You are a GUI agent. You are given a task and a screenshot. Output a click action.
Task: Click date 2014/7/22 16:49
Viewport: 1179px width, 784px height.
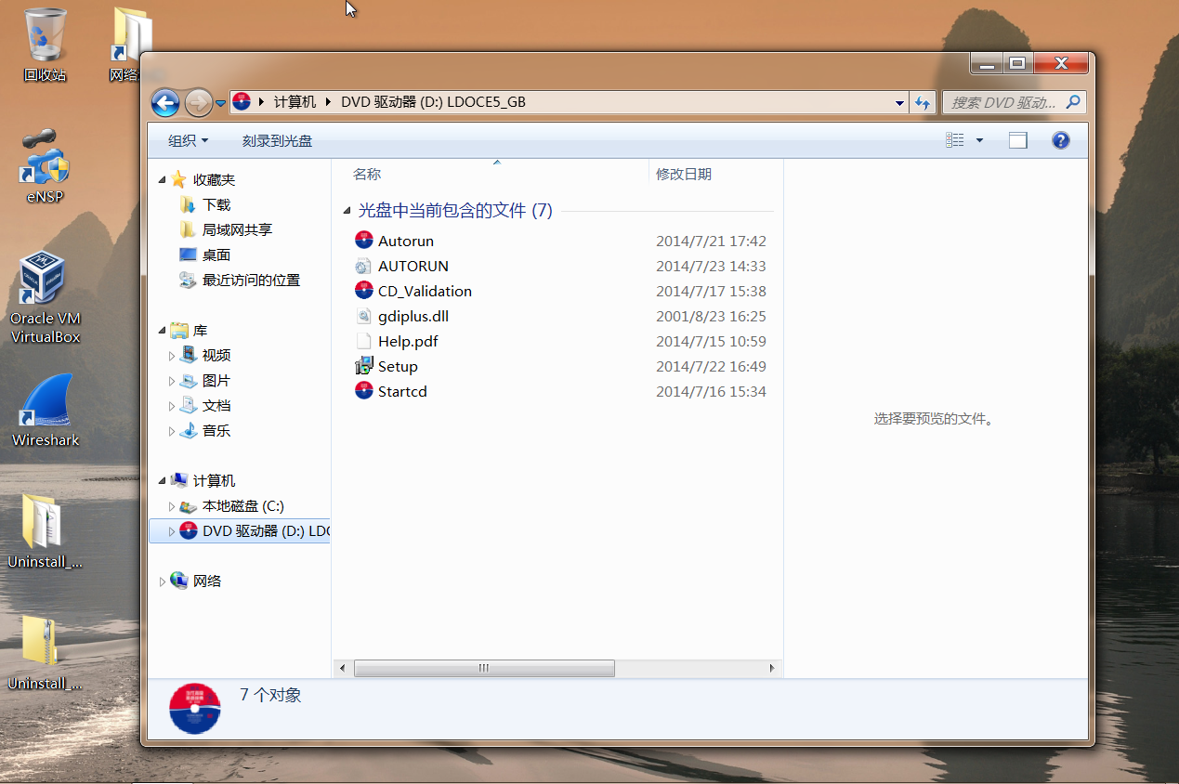[x=711, y=366]
